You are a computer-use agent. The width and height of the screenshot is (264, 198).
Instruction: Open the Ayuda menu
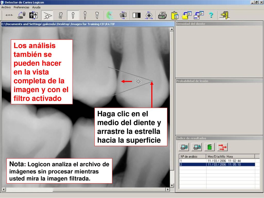pos(36,7)
